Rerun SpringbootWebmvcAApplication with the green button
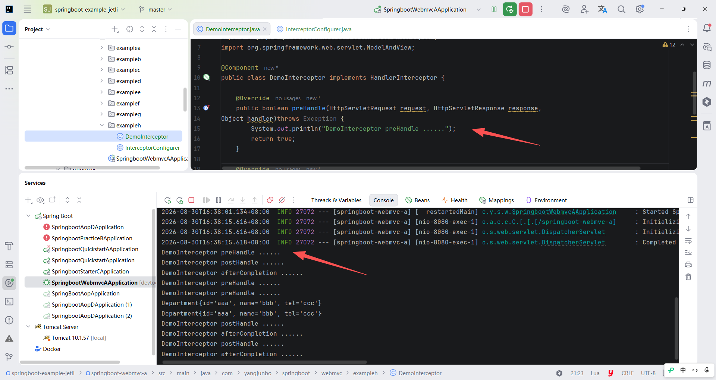This screenshot has height=380, width=716. (510, 9)
